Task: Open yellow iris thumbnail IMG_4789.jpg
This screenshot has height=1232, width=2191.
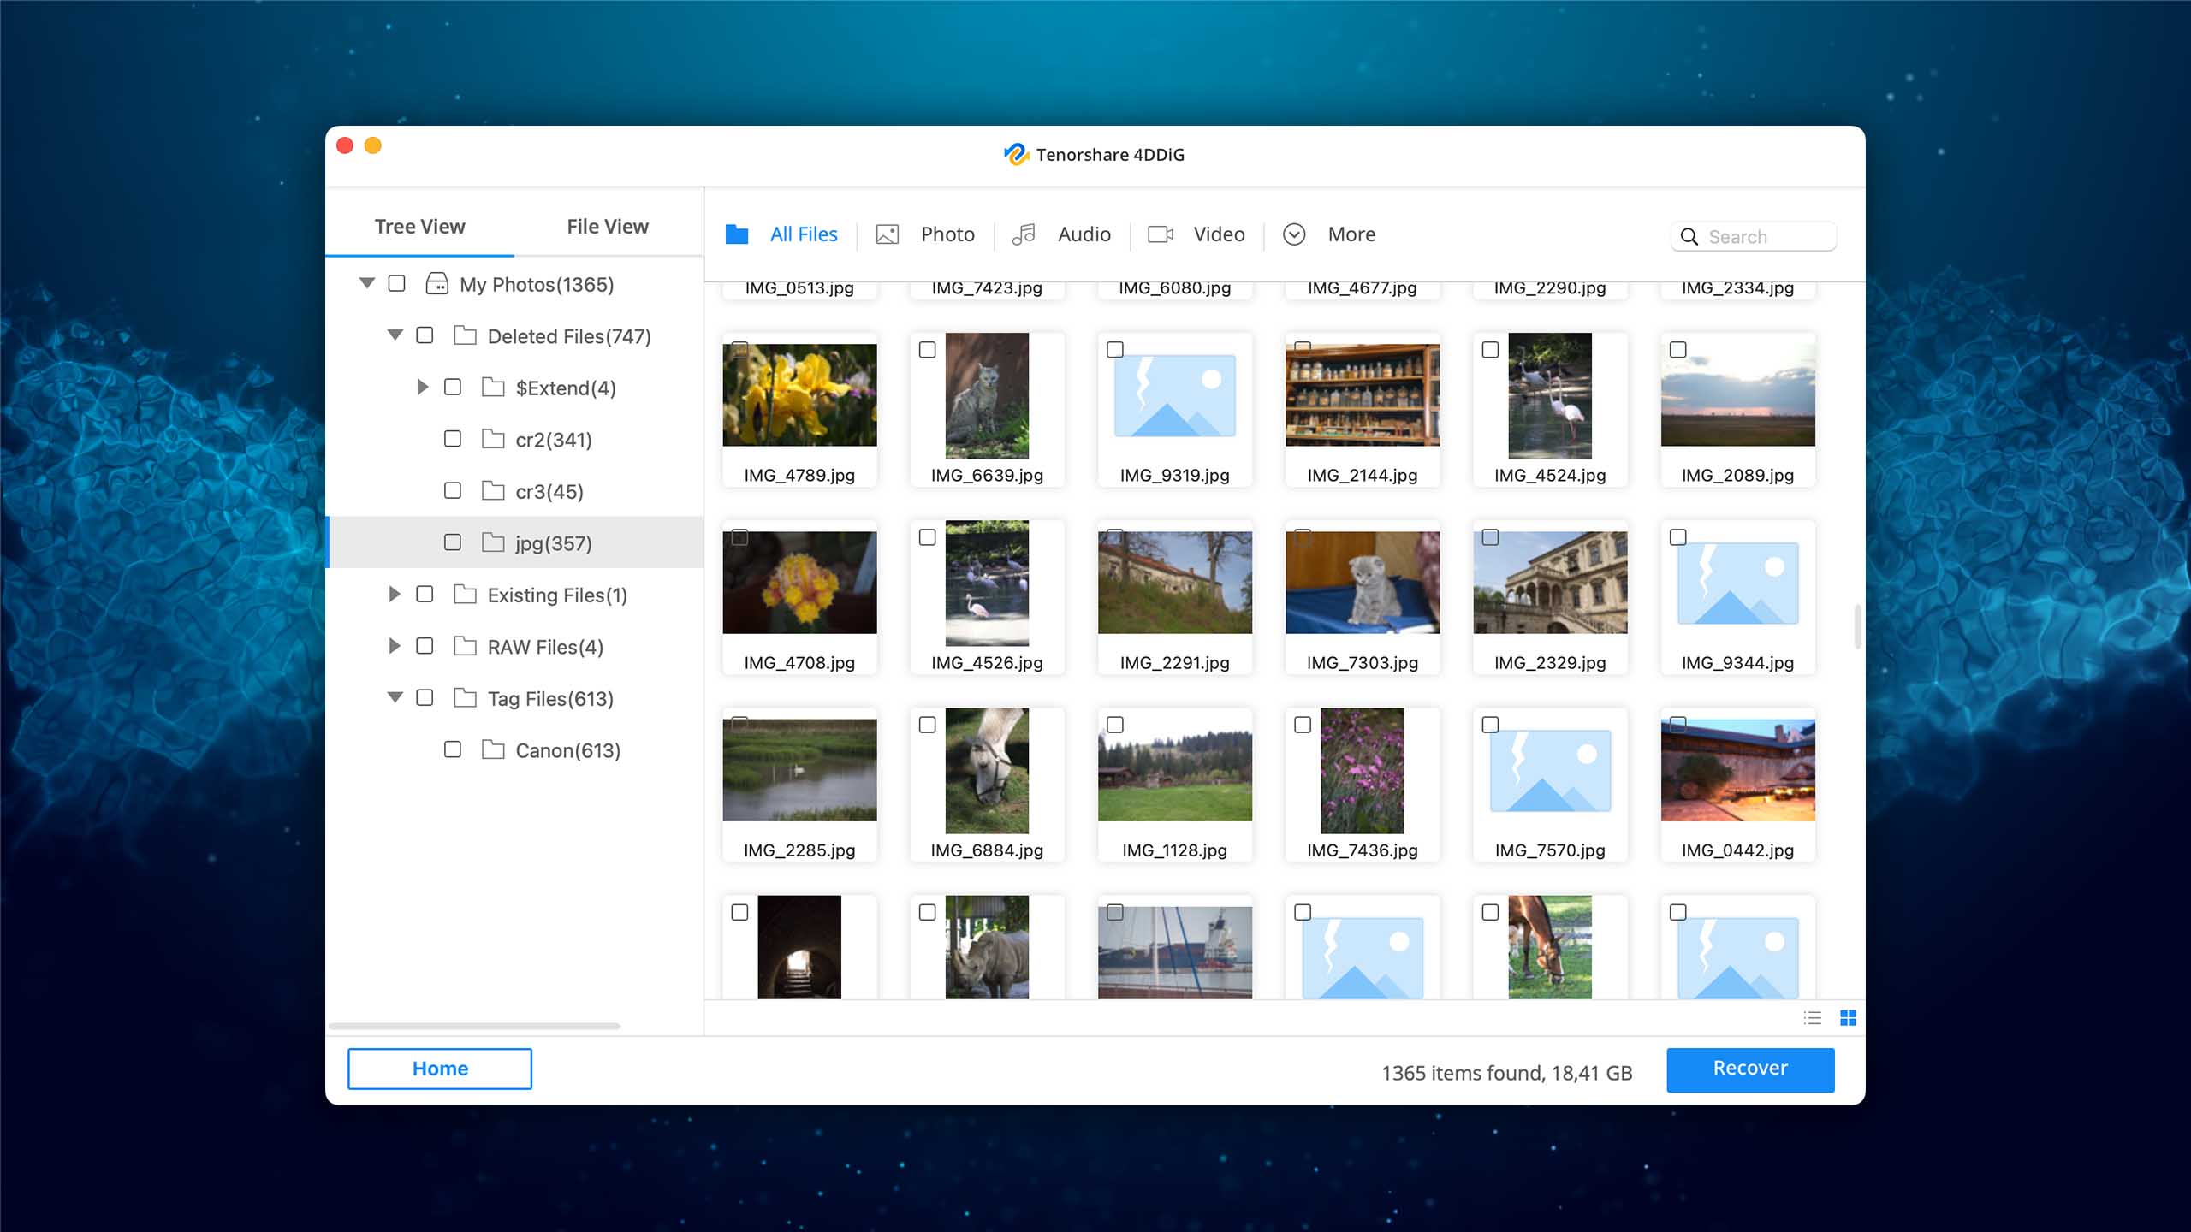Action: [799, 395]
